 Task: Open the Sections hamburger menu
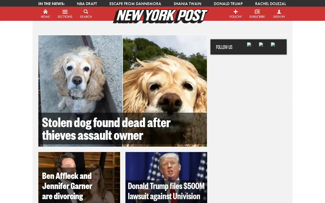65,12
